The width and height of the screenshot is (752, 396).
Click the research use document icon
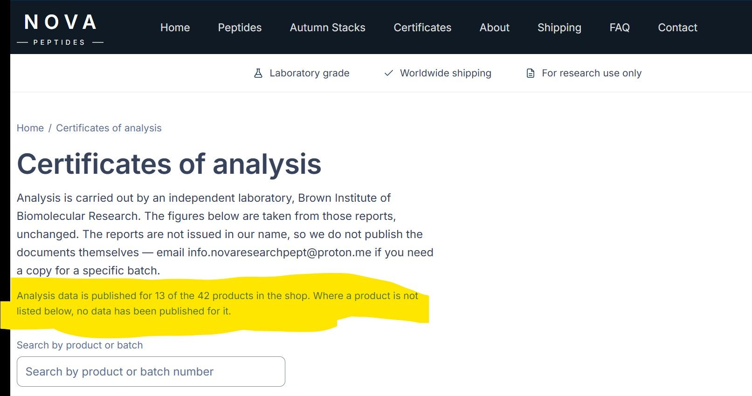click(x=530, y=73)
